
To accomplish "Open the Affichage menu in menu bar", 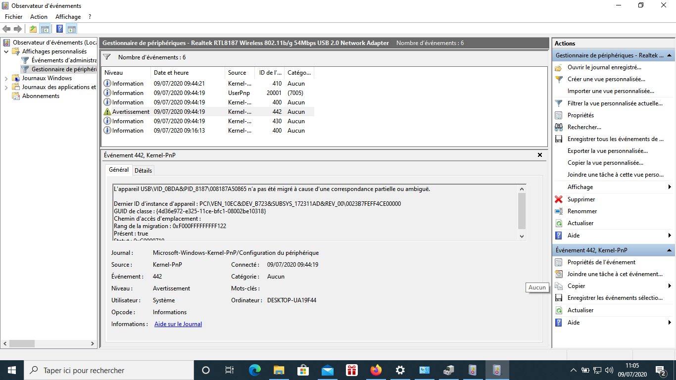I will tap(68, 17).
